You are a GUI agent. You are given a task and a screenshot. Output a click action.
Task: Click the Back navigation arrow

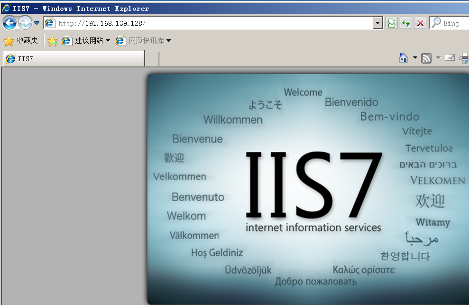(9, 23)
